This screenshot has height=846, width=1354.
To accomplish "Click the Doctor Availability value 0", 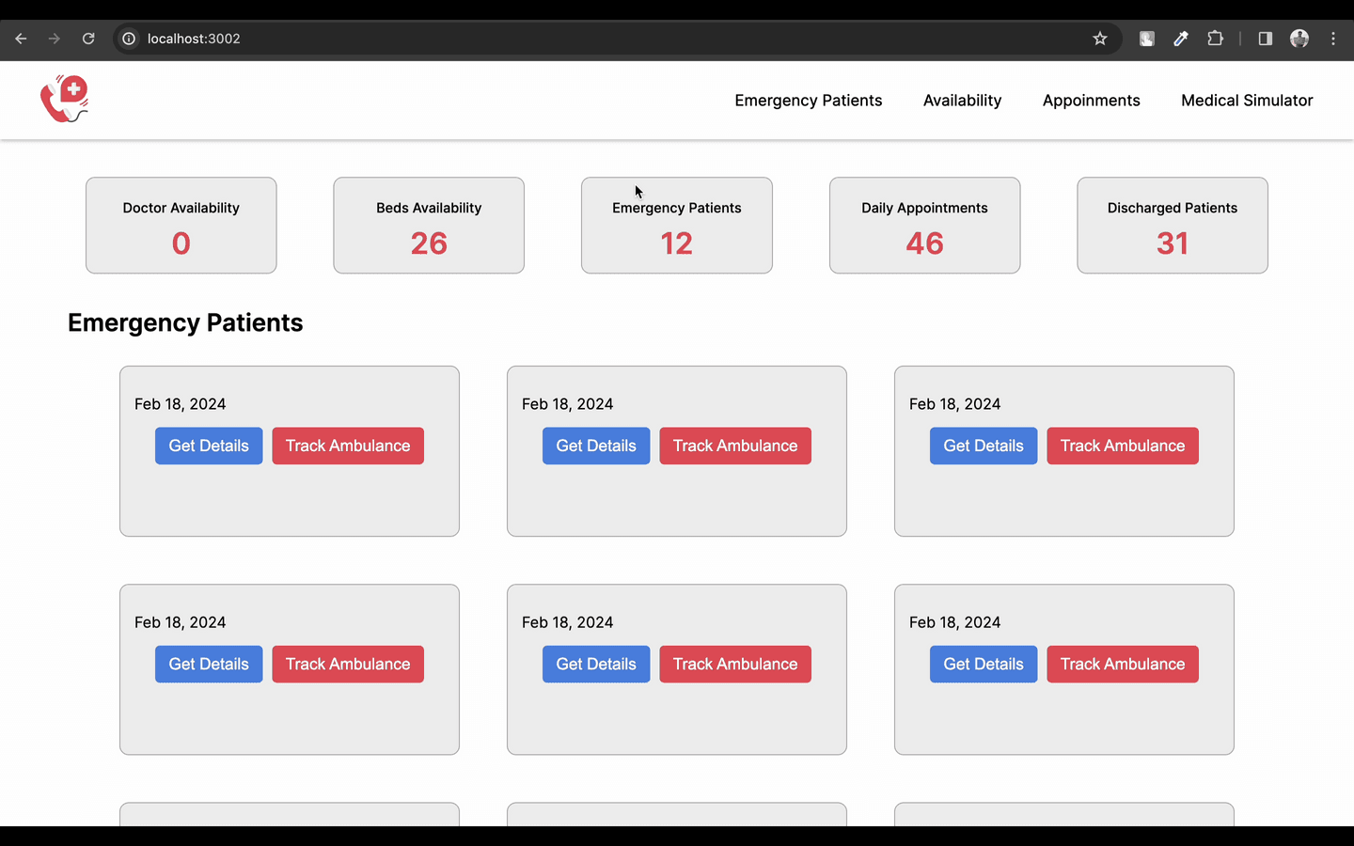I will [x=181, y=243].
